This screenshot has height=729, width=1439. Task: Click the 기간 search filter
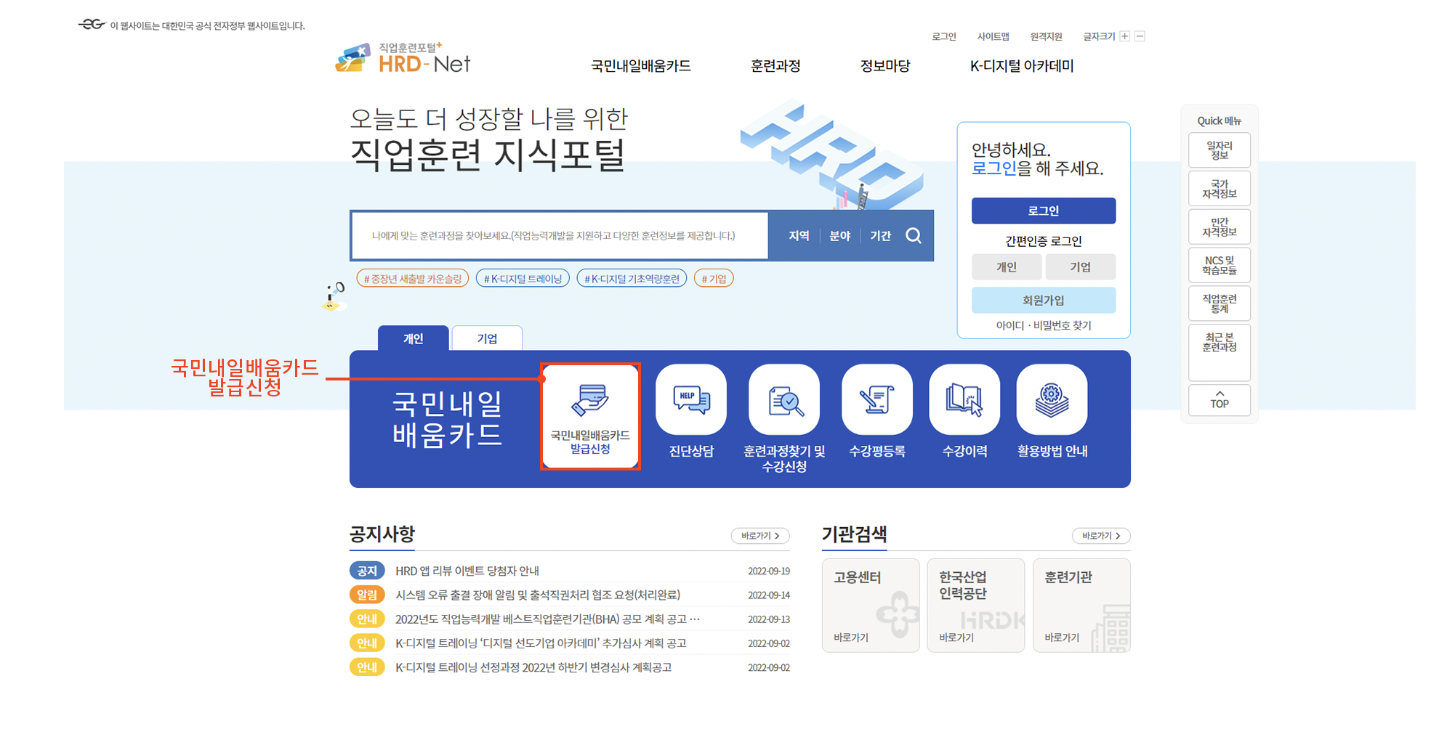(880, 236)
